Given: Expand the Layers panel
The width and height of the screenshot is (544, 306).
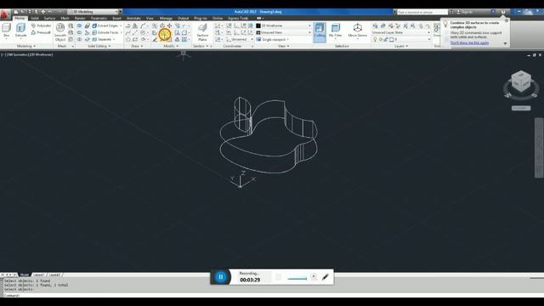Looking at the screenshot, I should (x=401, y=46).
